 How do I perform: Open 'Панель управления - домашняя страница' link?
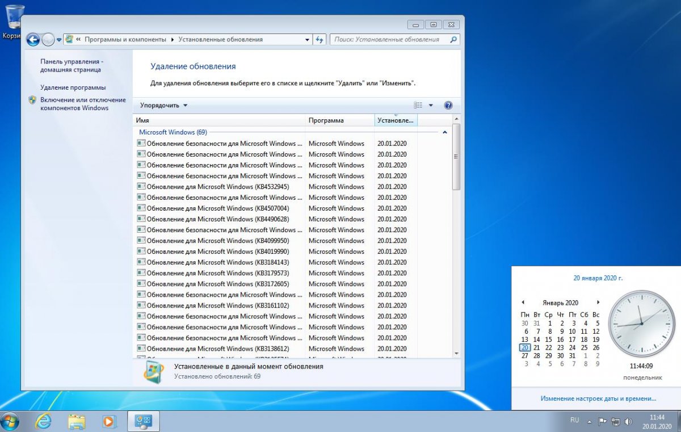[x=72, y=65]
